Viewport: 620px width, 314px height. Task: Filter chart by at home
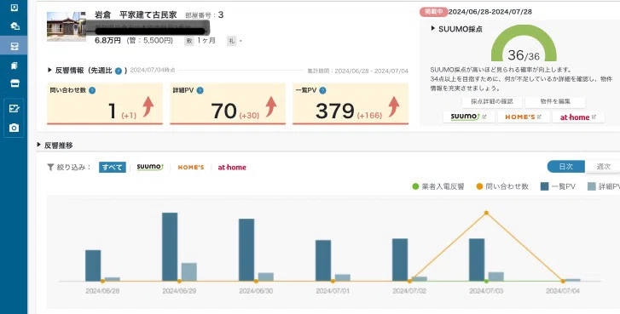pyautogui.click(x=232, y=168)
